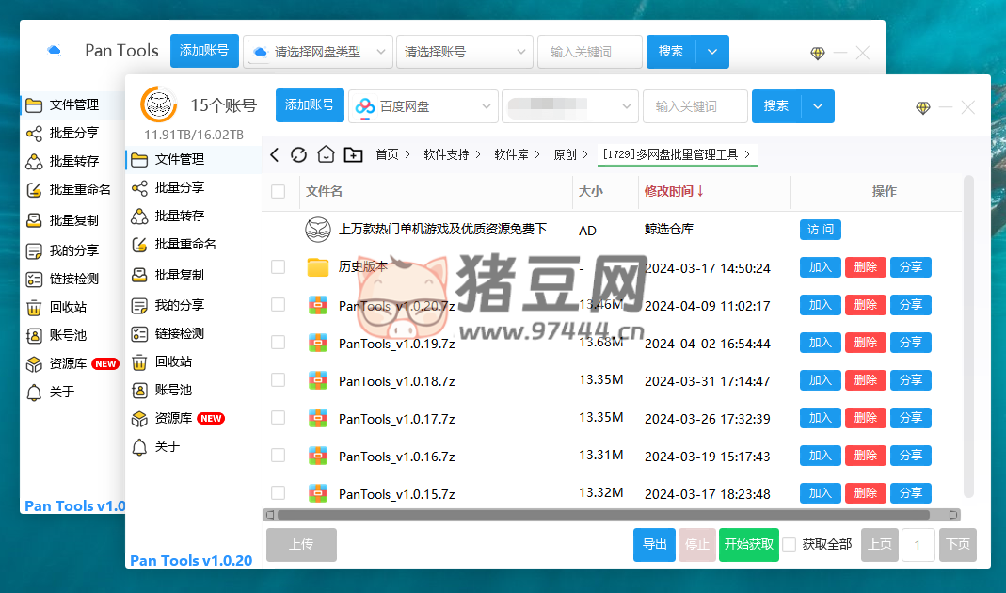Viewport: 1006px width, 593px height.
Task: Click 开始获取 green button
Action: 749,545
